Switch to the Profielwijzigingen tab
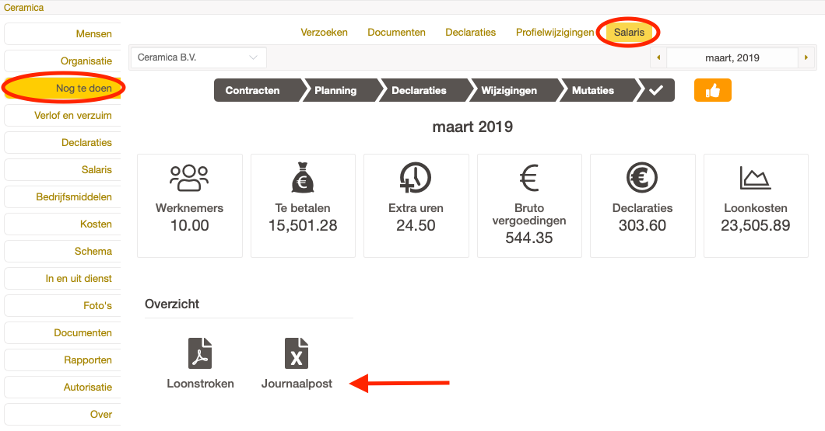 point(554,33)
